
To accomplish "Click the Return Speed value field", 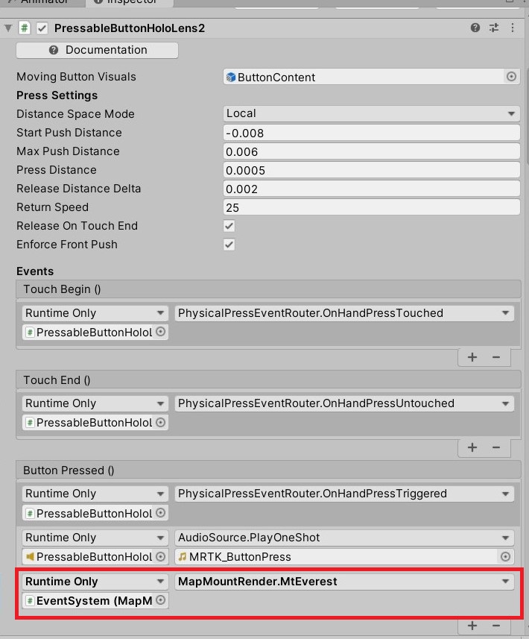I will (x=371, y=207).
